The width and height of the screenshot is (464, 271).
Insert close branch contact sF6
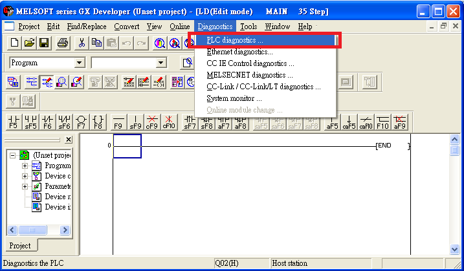64,122
